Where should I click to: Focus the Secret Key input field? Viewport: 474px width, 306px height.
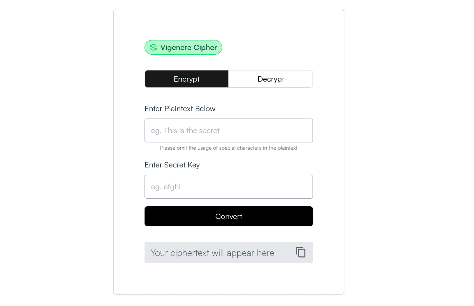(x=229, y=187)
